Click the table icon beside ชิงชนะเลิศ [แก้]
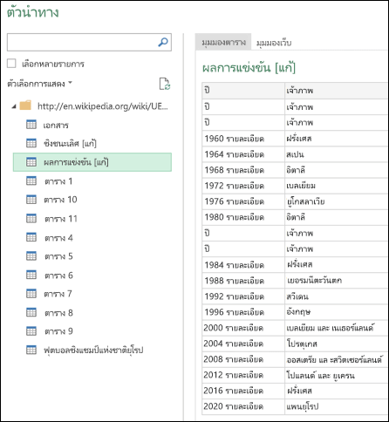 coord(31,143)
